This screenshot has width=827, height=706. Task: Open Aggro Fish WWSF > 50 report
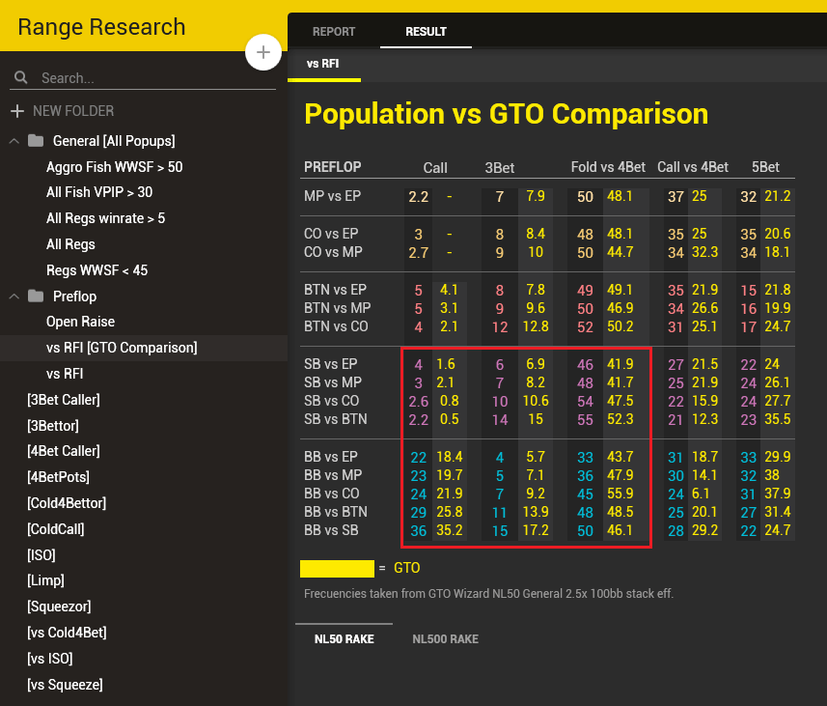(x=115, y=167)
